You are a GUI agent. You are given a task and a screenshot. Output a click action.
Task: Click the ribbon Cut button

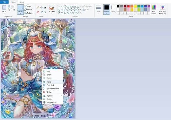[11, 6]
